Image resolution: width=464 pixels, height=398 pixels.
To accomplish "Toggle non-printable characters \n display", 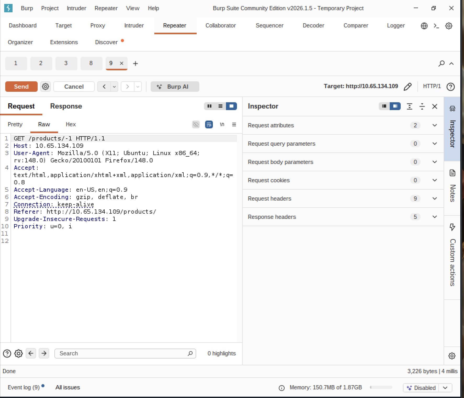I will tap(222, 124).
